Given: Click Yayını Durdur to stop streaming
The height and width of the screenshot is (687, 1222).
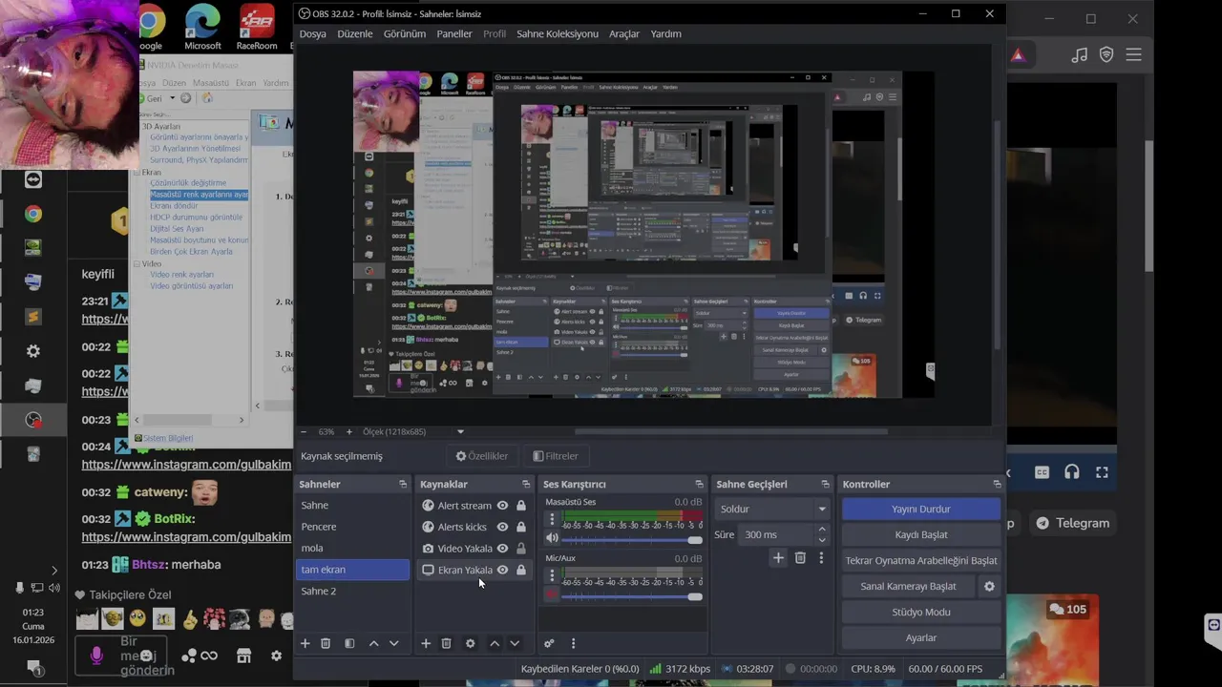Looking at the screenshot, I should click(x=921, y=509).
